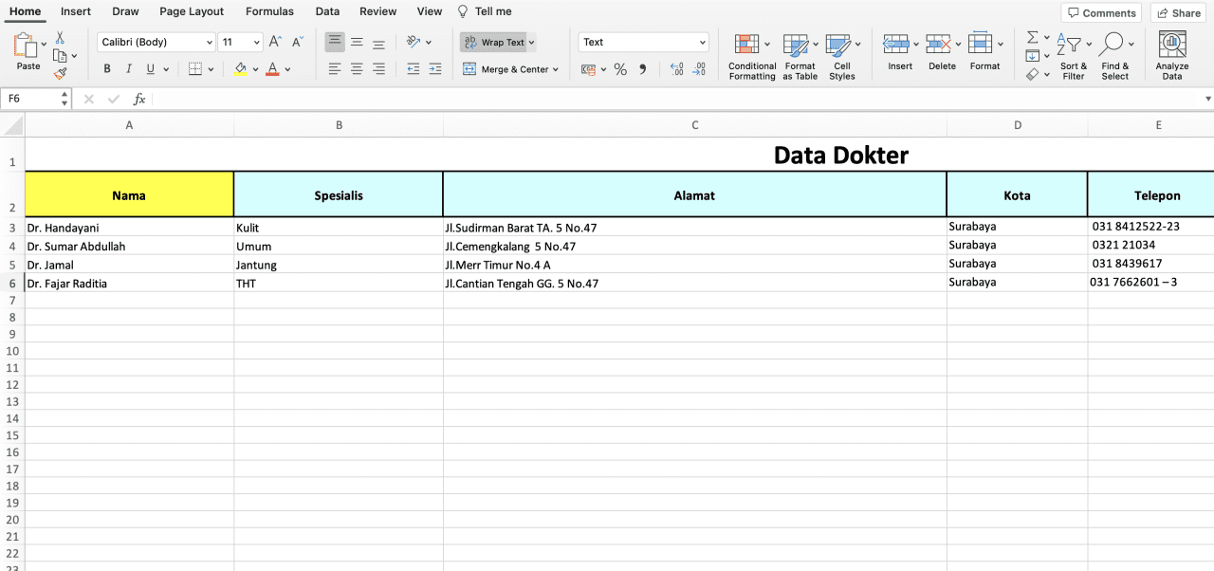Decrease font size with the small A icon

pos(297,42)
